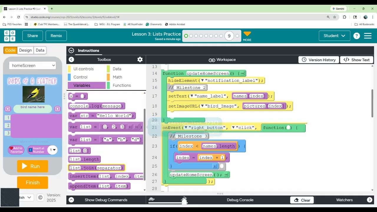Click the goldfinch bird image
377x212 pixels.
tap(34, 94)
